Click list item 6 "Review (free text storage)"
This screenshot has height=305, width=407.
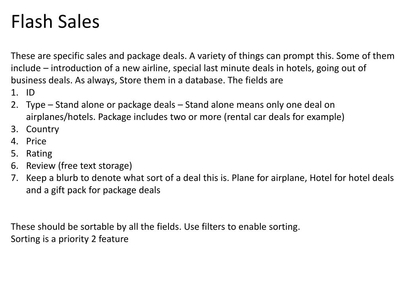[79, 166]
